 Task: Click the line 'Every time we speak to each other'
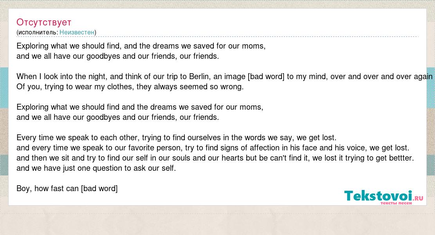tap(177, 137)
